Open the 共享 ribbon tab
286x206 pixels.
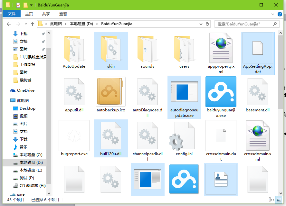tap(46, 14)
